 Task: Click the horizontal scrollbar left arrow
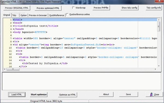click(5, 69)
